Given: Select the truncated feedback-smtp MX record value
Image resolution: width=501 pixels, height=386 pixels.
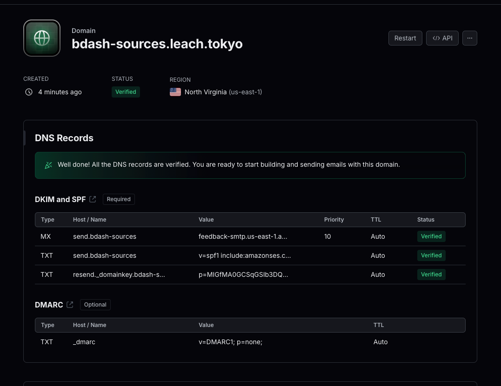Looking at the screenshot, I should pyautogui.click(x=243, y=236).
